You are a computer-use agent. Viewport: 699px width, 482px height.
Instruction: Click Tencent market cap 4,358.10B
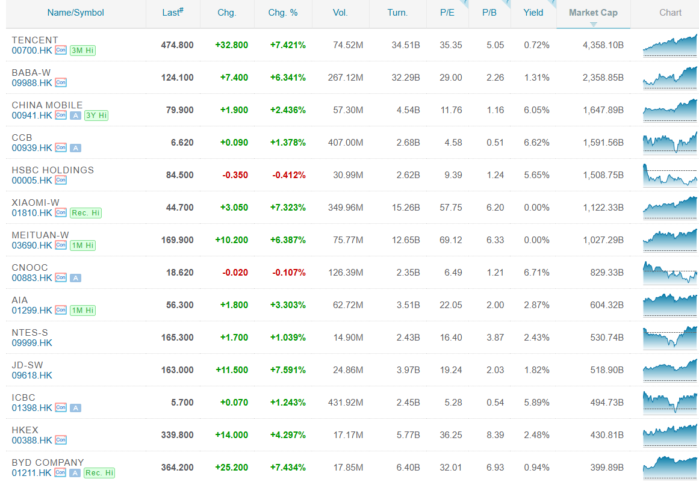pyautogui.click(x=603, y=45)
